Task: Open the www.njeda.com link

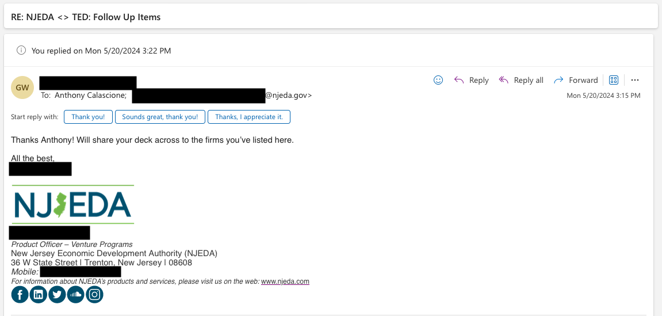Action: pyautogui.click(x=285, y=281)
